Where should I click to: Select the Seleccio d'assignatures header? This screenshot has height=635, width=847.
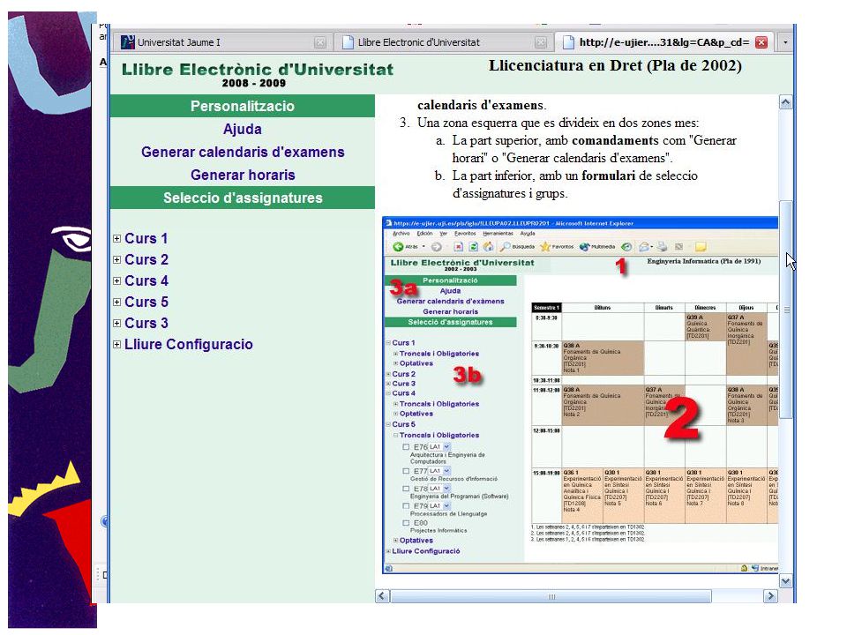pos(243,198)
